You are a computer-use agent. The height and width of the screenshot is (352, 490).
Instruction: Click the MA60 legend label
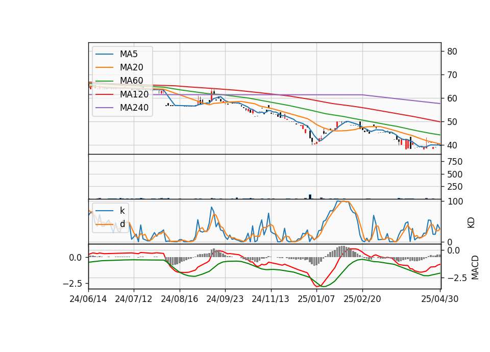point(131,81)
